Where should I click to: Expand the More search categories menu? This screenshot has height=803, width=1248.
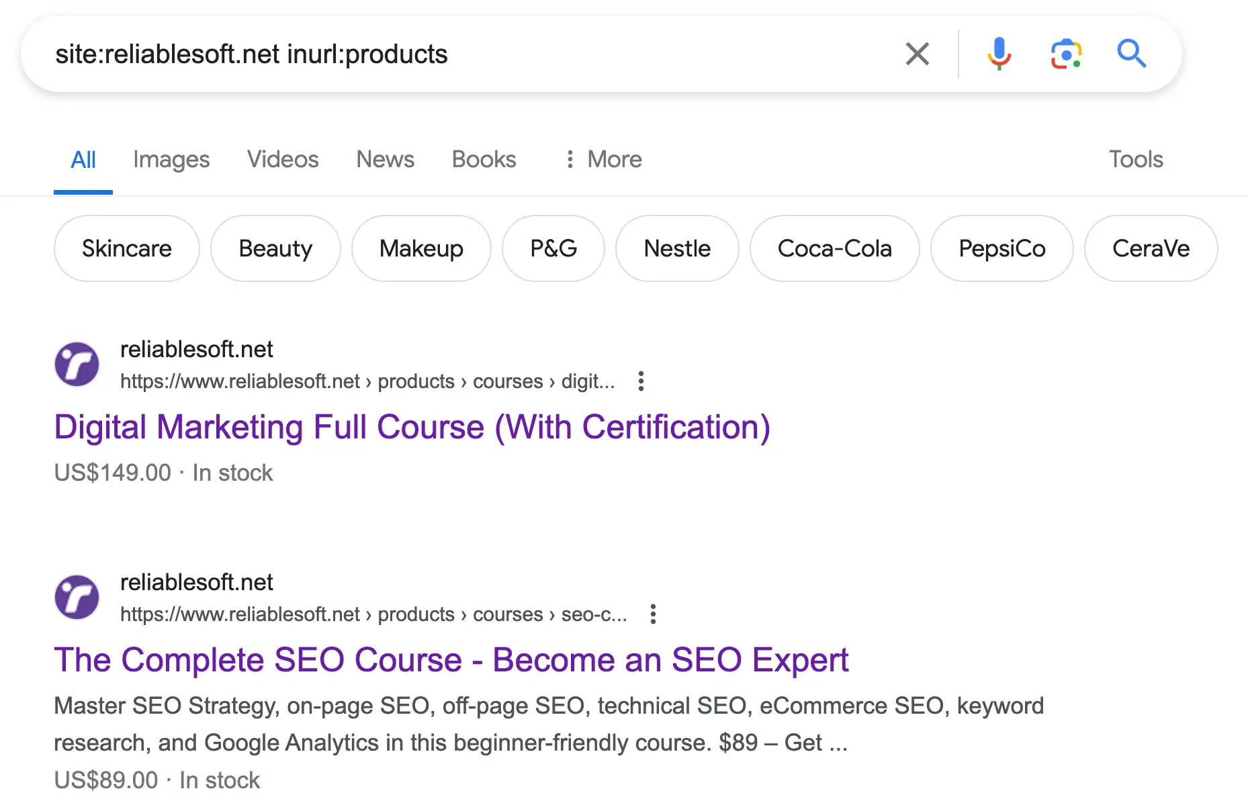pyautogui.click(x=604, y=159)
